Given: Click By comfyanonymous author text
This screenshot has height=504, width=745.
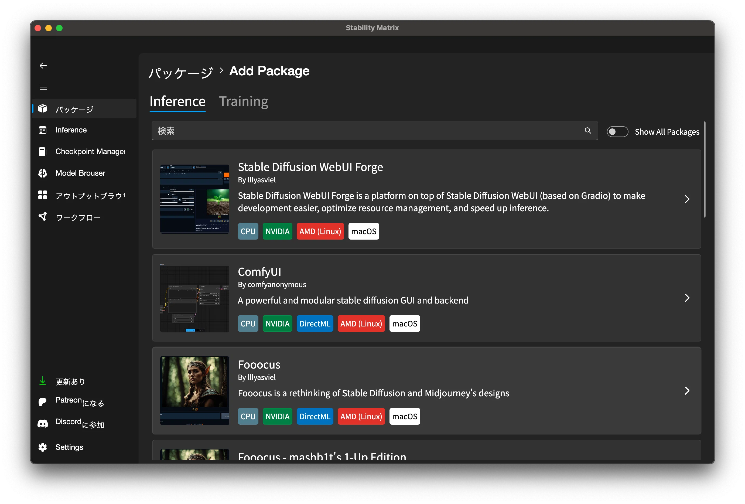Looking at the screenshot, I should tap(272, 285).
